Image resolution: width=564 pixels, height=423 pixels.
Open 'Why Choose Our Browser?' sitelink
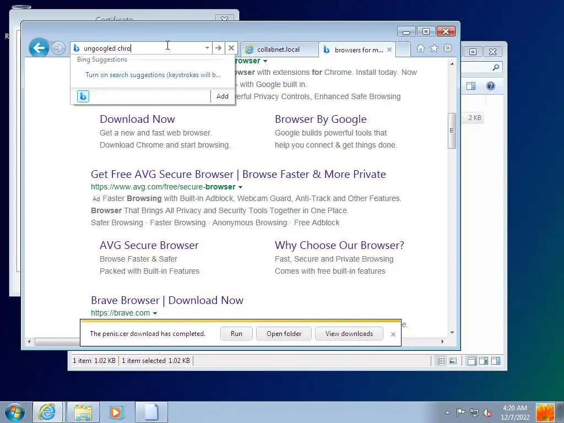(339, 245)
